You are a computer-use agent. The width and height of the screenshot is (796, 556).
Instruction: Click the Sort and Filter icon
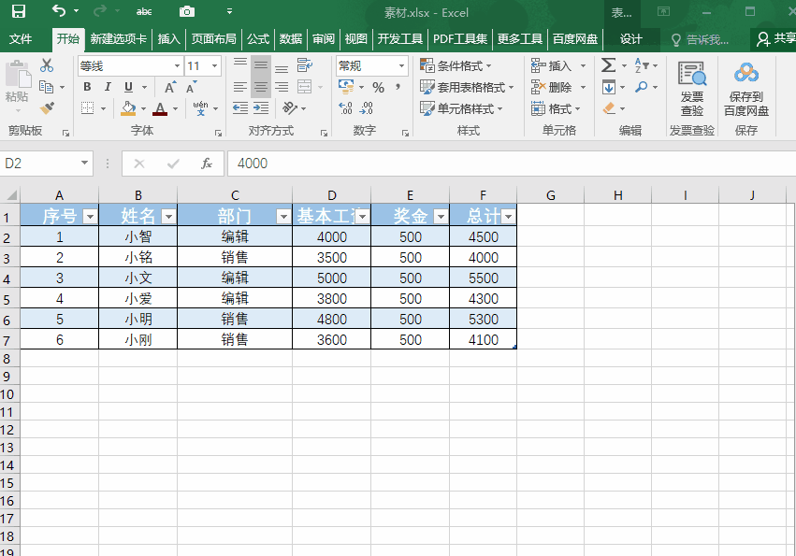[x=642, y=65]
